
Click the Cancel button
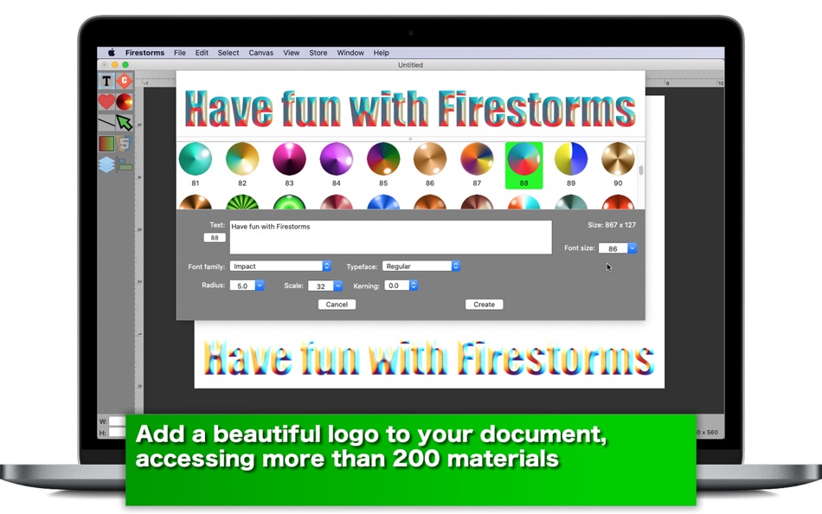(337, 305)
